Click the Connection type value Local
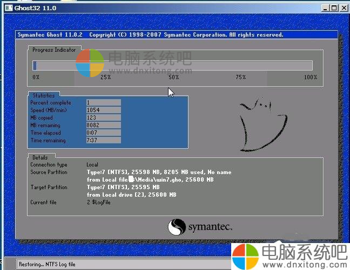350x270 pixels. [92, 164]
